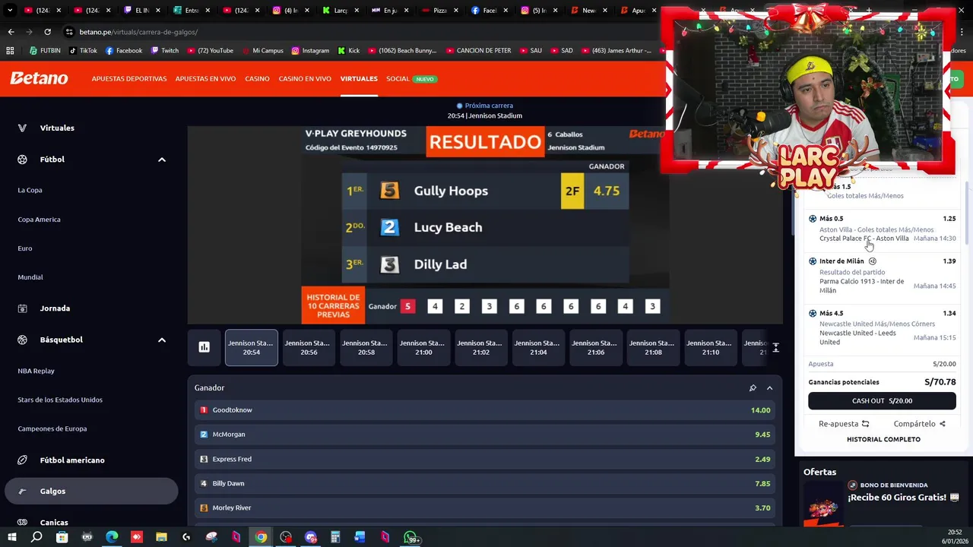Image resolution: width=973 pixels, height=547 pixels.
Task: Bet on McMorgan at odds 9.45
Action: 485,435
